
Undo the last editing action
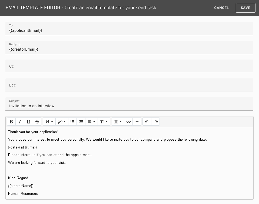(x=147, y=122)
